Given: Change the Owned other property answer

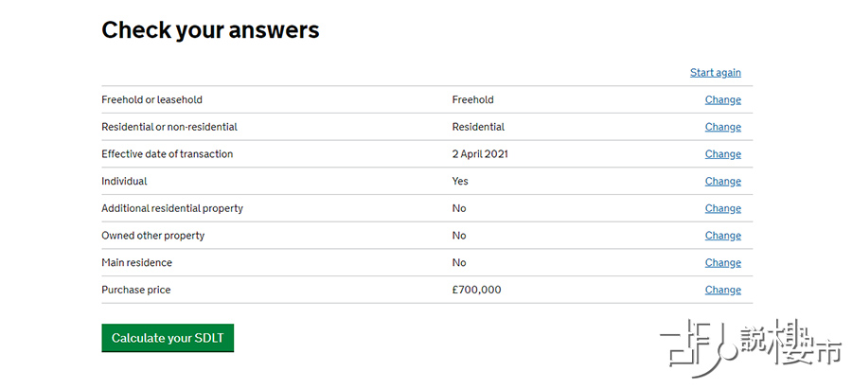Looking at the screenshot, I should pyautogui.click(x=722, y=236).
